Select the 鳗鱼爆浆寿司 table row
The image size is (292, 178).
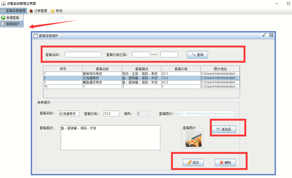point(142,82)
